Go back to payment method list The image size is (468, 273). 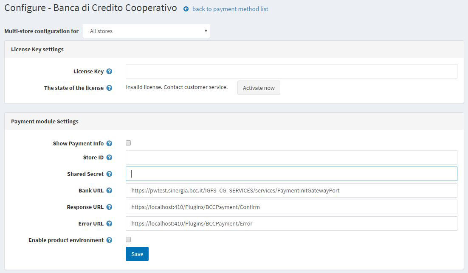point(230,9)
